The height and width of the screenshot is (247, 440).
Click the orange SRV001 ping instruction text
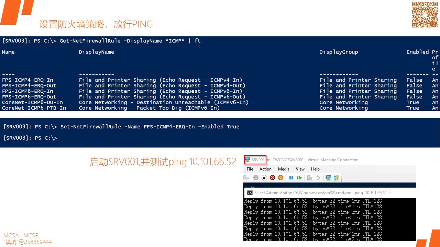[x=163, y=162]
